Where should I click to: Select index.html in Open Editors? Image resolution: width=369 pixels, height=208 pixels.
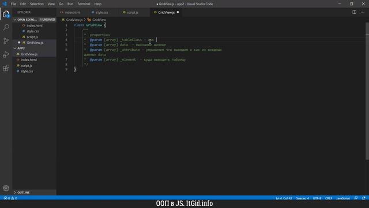(x=35, y=25)
